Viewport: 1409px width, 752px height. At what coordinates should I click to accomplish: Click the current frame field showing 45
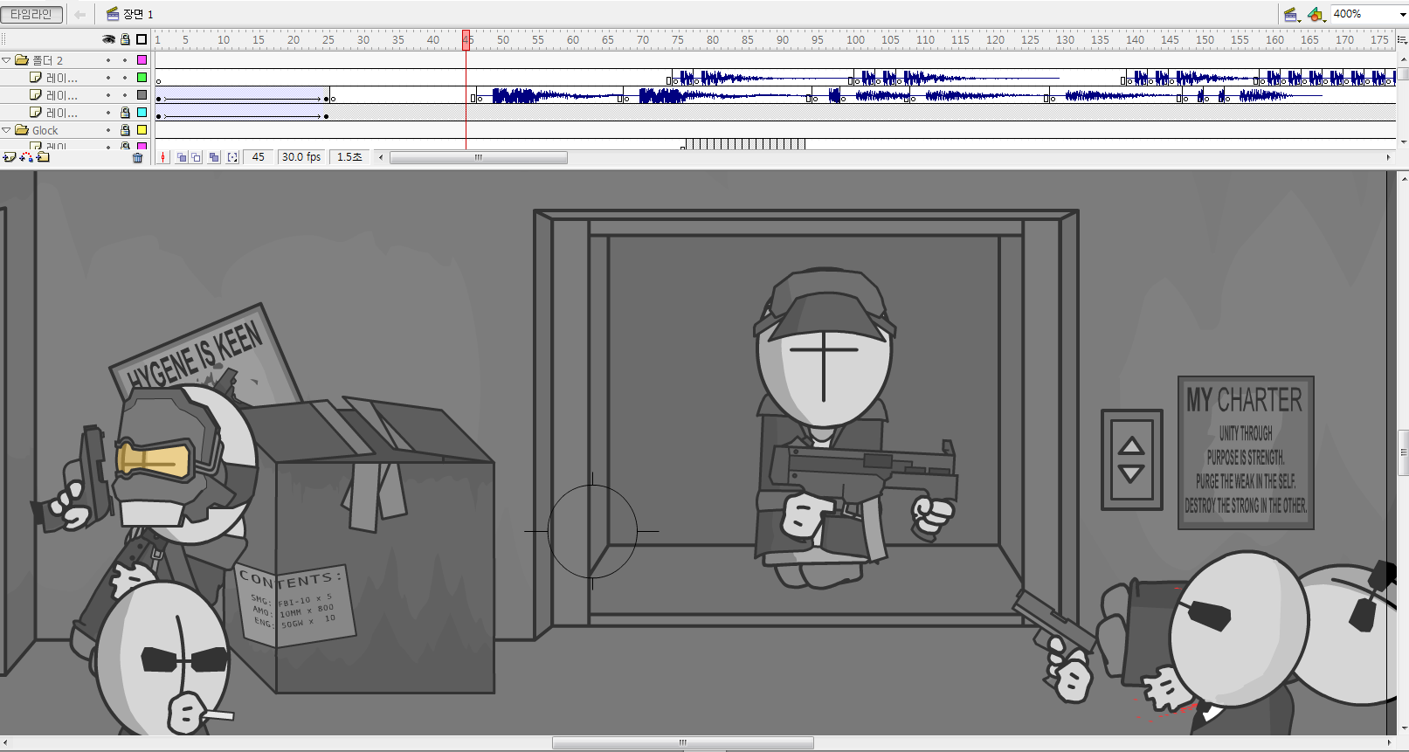pyautogui.click(x=259, y=157)
